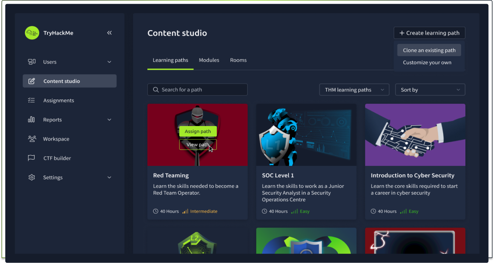Select the Workspace people icon

click(32, 139)
